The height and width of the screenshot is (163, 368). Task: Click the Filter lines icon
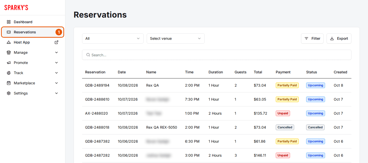coord(306,38)
